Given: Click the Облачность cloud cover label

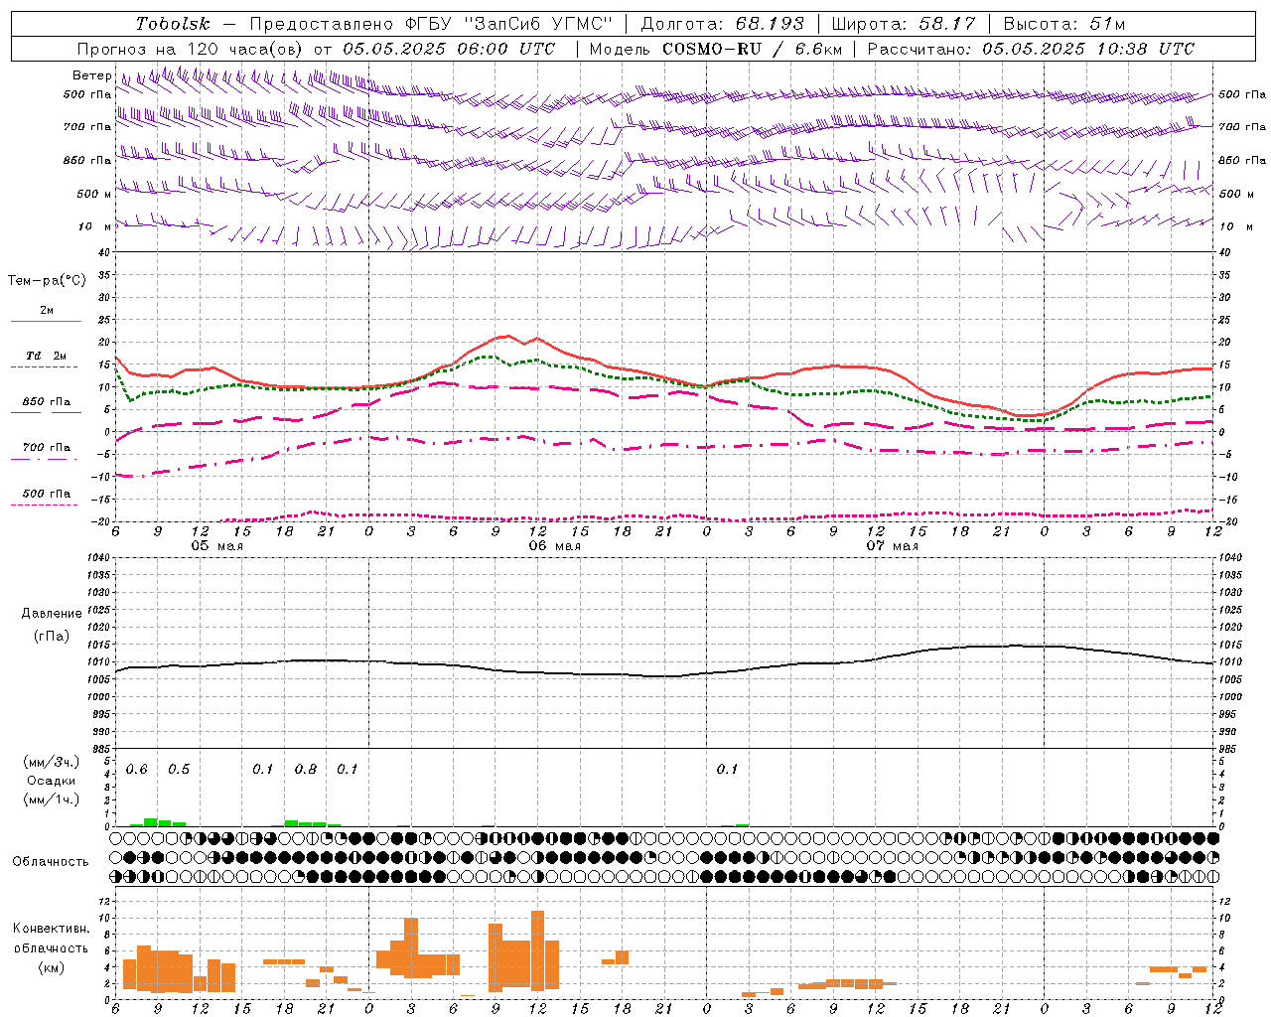Looking at the screenshot, I should pos(51,862).
